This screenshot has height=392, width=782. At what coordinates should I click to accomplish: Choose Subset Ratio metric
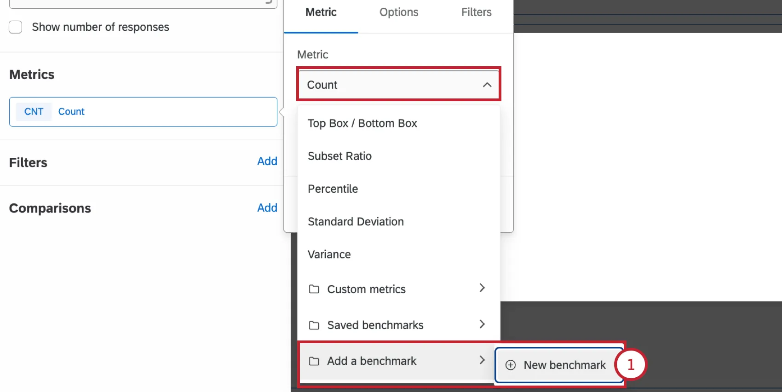pos(398,156)
